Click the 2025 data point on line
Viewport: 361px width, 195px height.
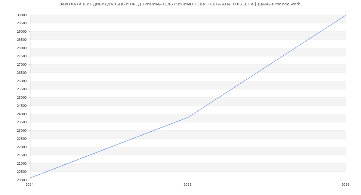pyautogui.click(x=188, y=117)
